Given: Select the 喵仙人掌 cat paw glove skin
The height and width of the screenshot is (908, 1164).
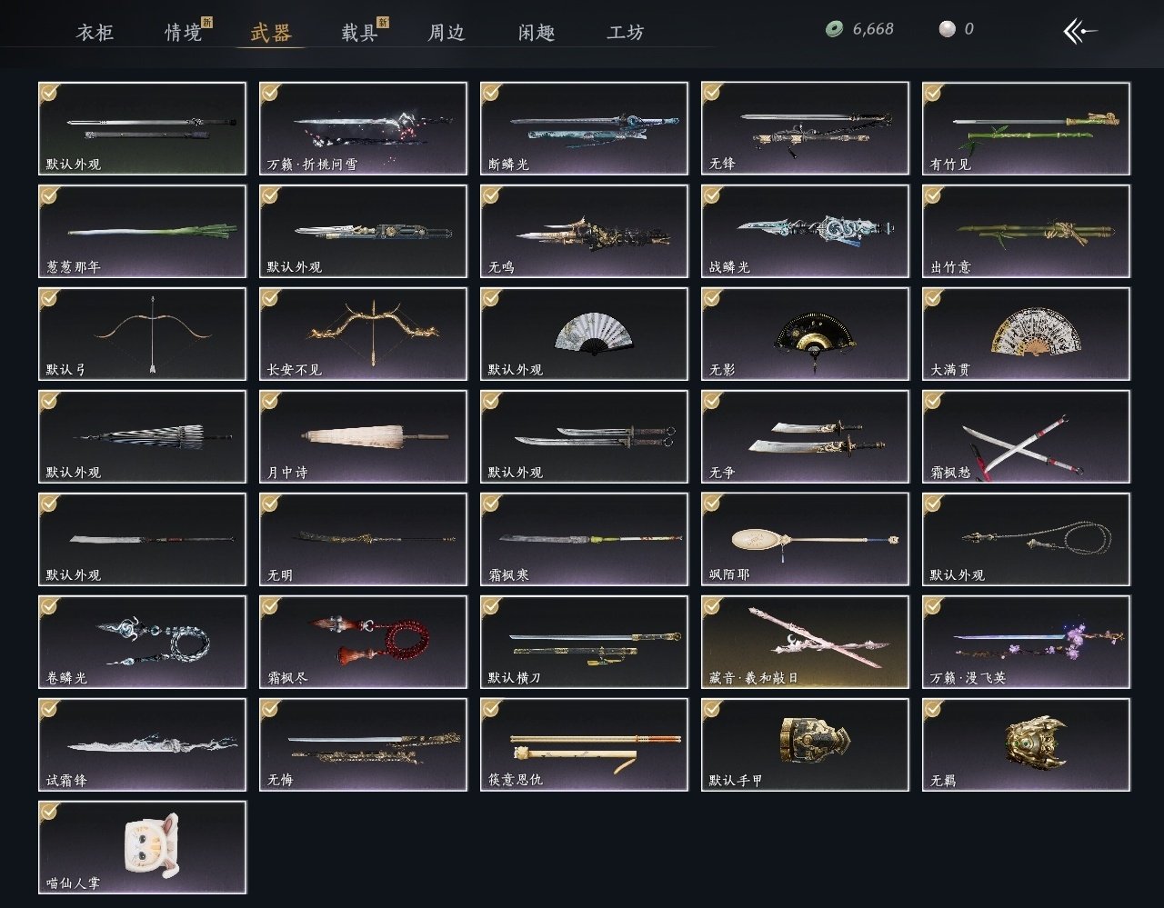Looking at the screenshot, I should tap(143, 847).
